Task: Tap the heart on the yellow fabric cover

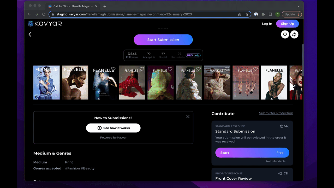Action: (x=170, y=69)
